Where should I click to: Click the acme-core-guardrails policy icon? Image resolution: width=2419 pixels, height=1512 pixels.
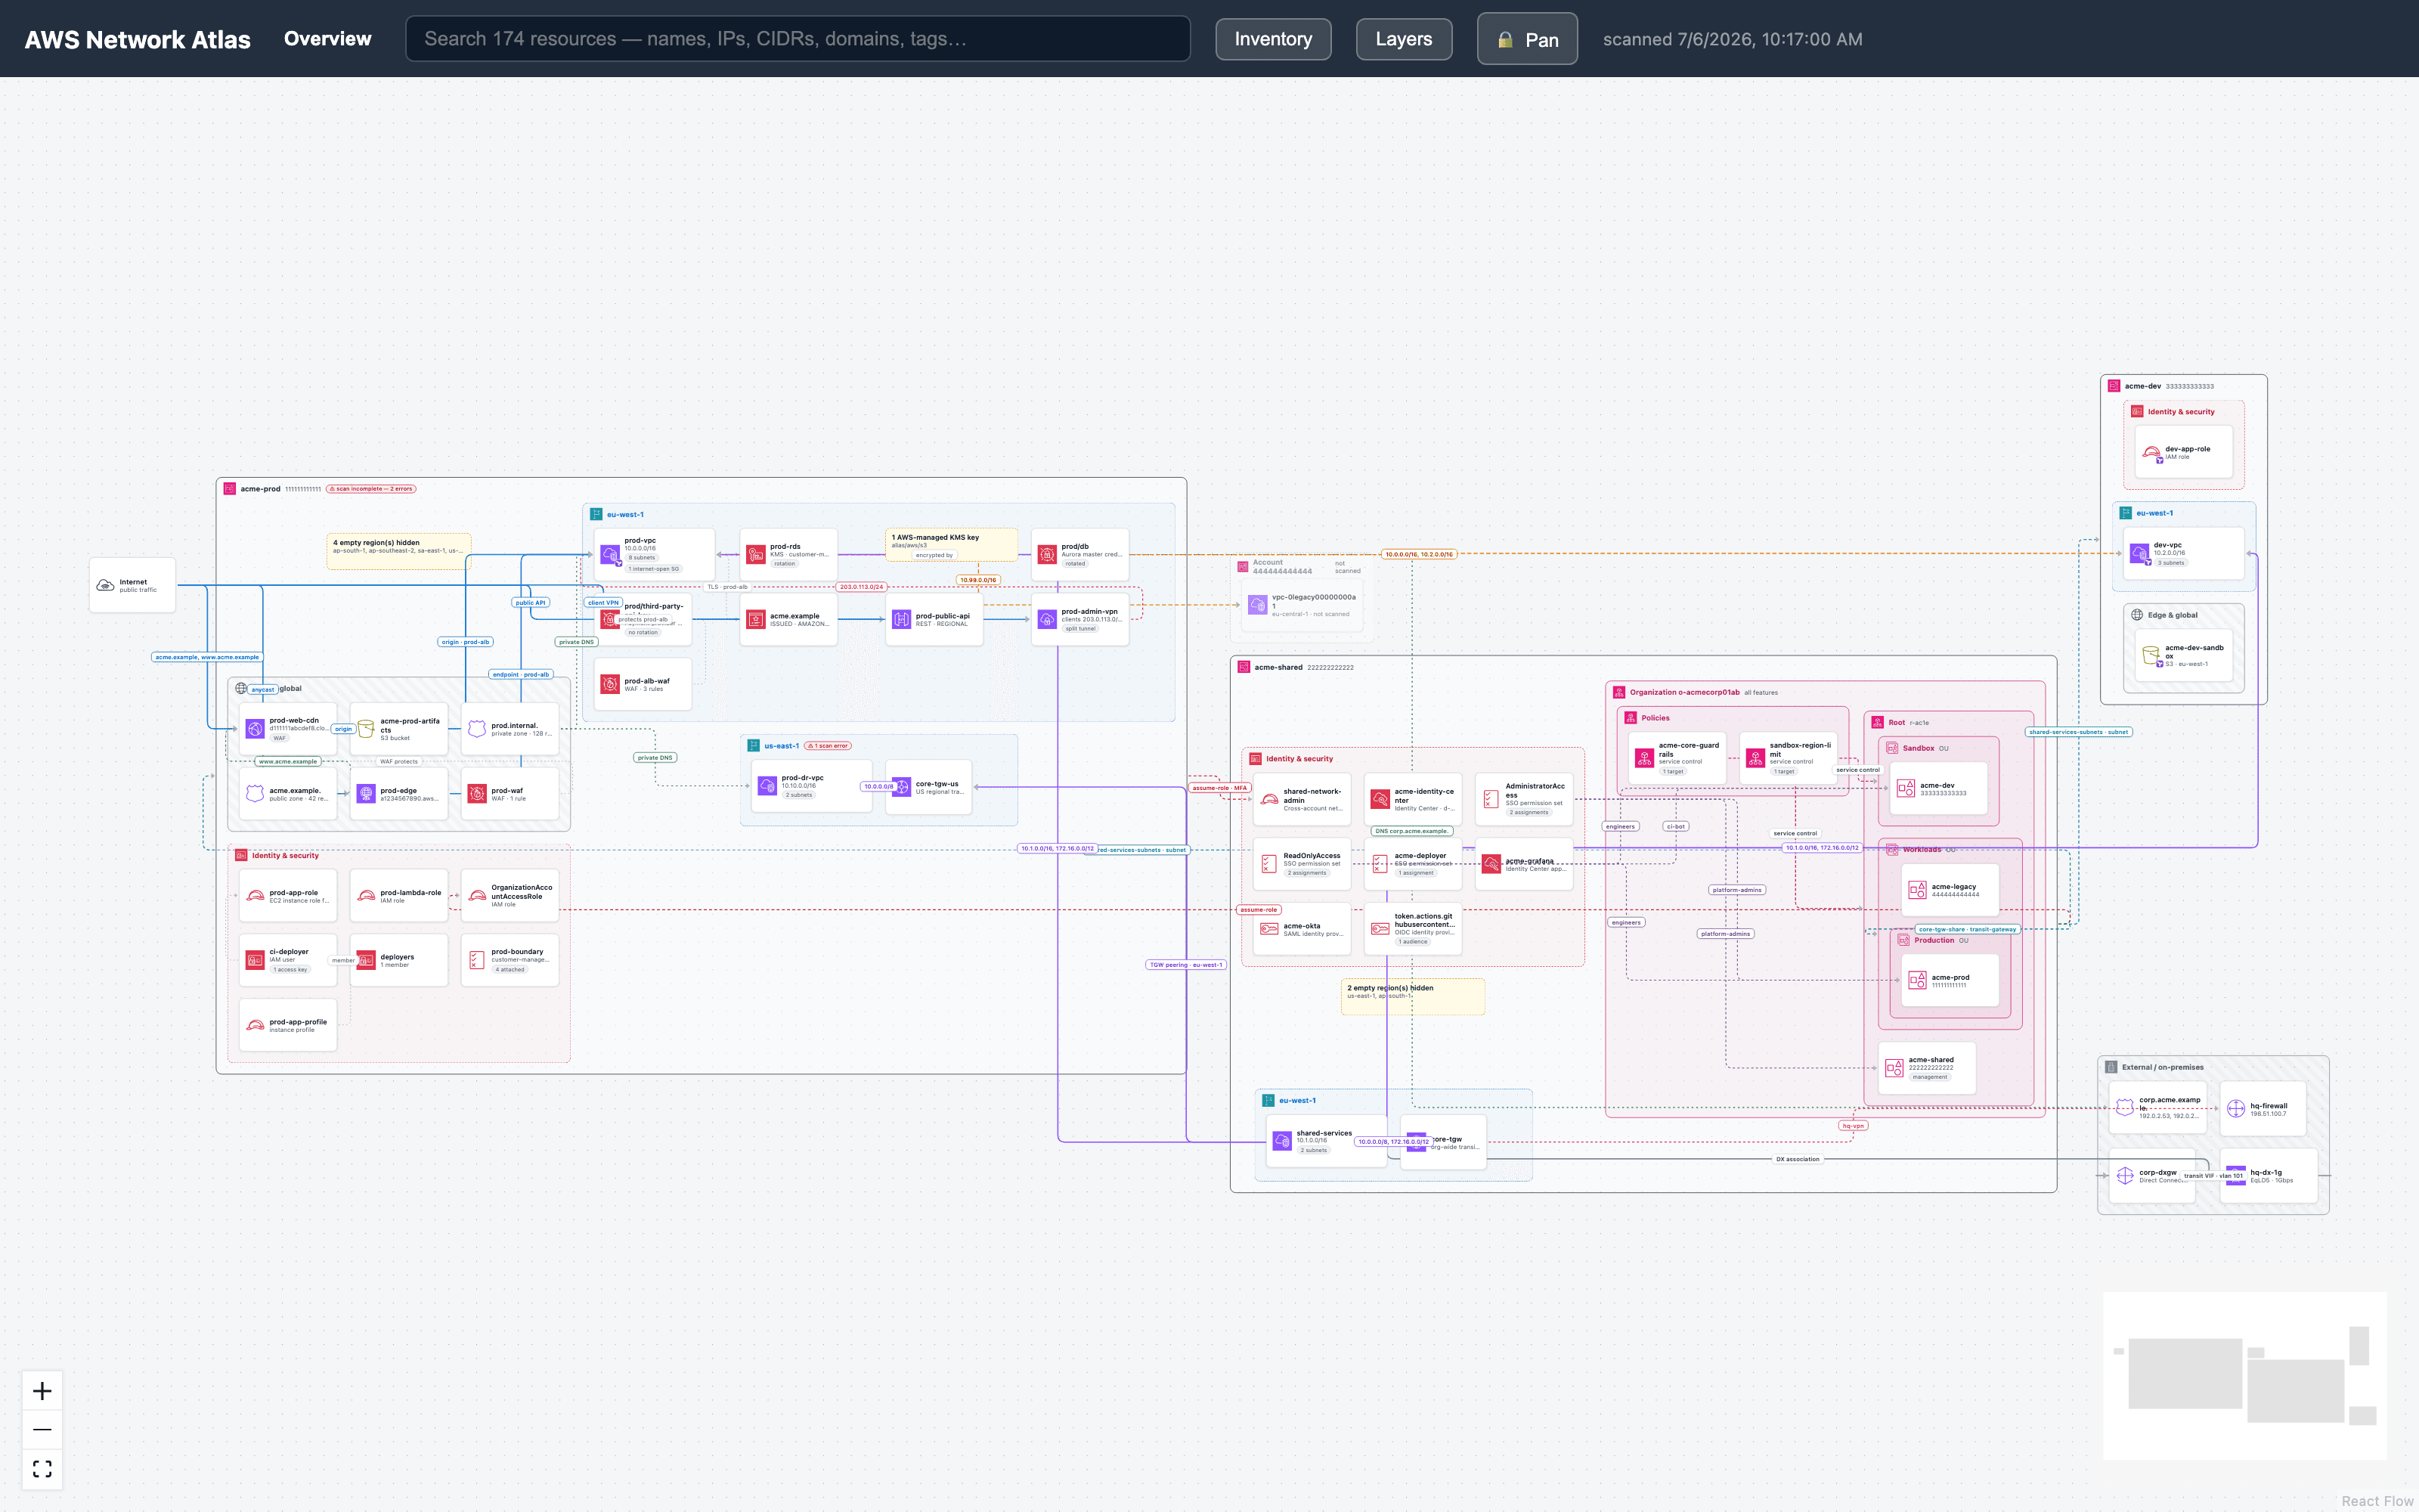(1644, 757)
